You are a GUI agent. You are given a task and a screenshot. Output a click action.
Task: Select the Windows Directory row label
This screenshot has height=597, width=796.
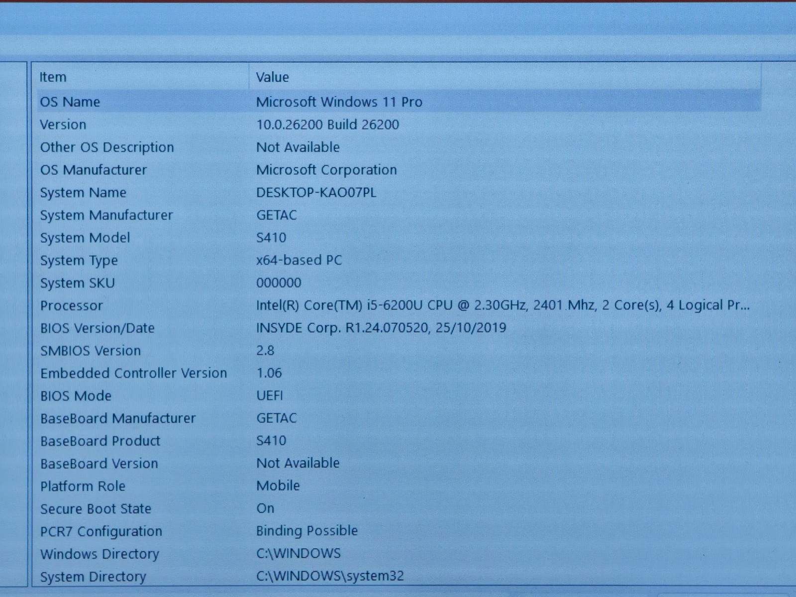[x=99, y=554]
